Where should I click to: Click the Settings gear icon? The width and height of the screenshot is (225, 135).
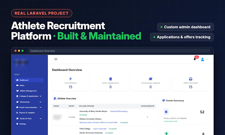tap(17, 124)
